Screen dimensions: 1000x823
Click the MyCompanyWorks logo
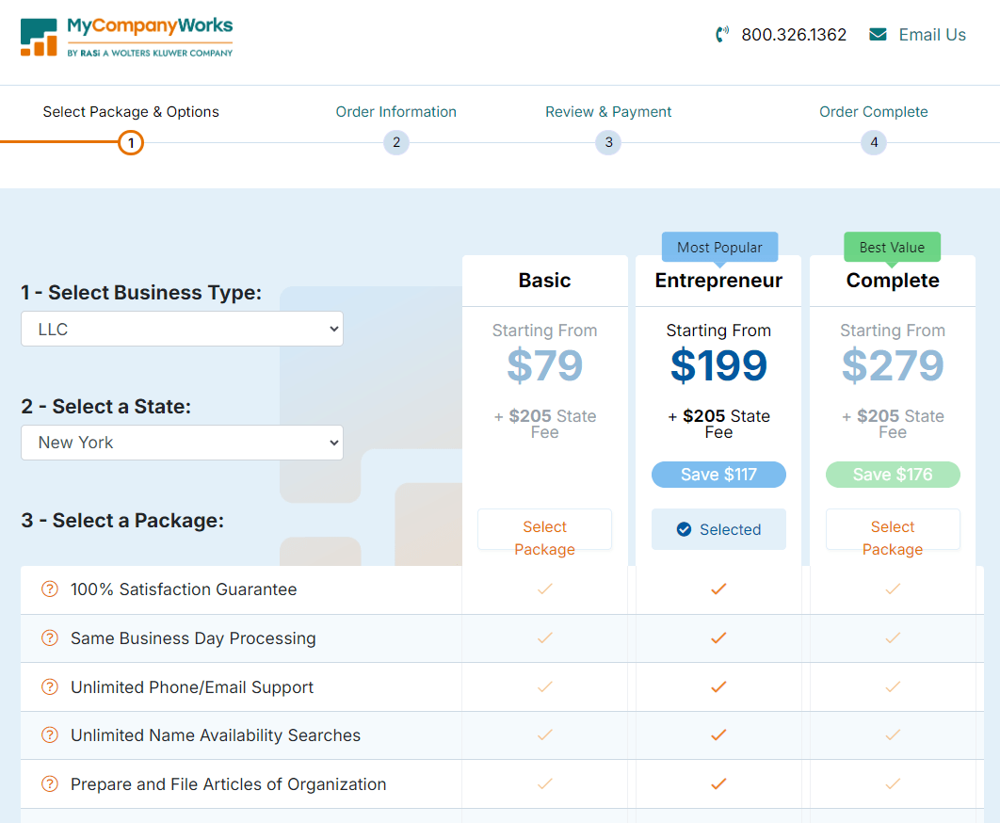click(127, 39)
